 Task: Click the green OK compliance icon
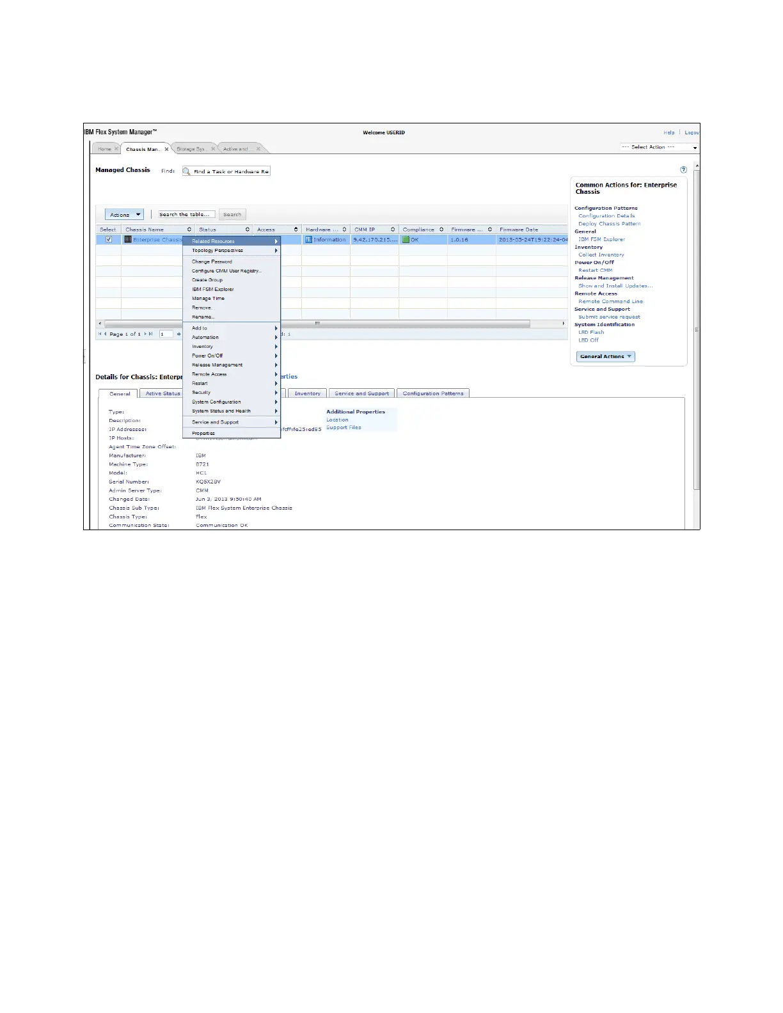click(x=406, y=239)
